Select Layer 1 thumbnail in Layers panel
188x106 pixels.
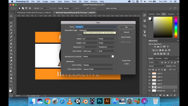click(154, 87)
